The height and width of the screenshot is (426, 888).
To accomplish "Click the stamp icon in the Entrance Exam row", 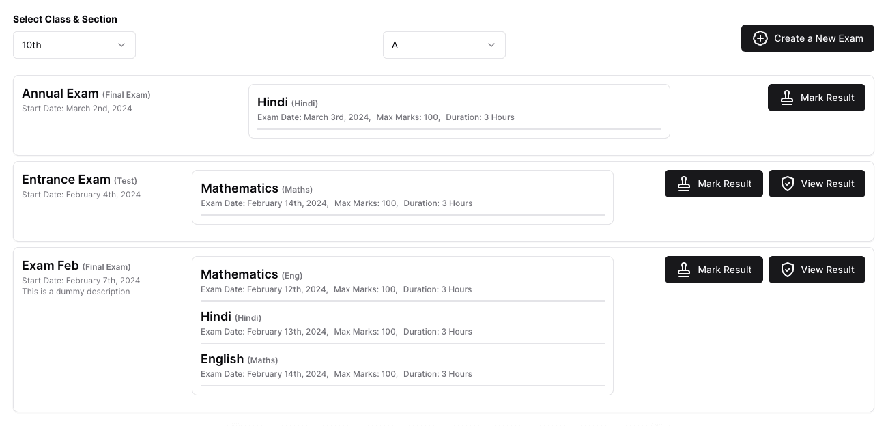I will [x=684, y=184].
